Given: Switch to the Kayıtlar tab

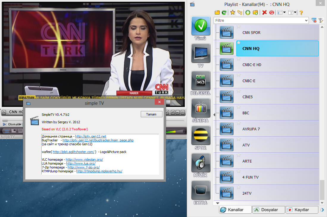Looking at the screenshot, I should (302, 210).
